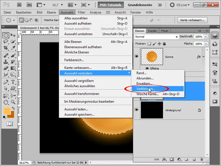The image size is (221, 166).
Task: Hide the Hintergrund layer
Action: 136,110
